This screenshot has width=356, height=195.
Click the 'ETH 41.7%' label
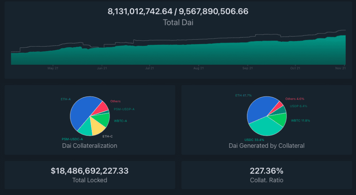point(243,95)
